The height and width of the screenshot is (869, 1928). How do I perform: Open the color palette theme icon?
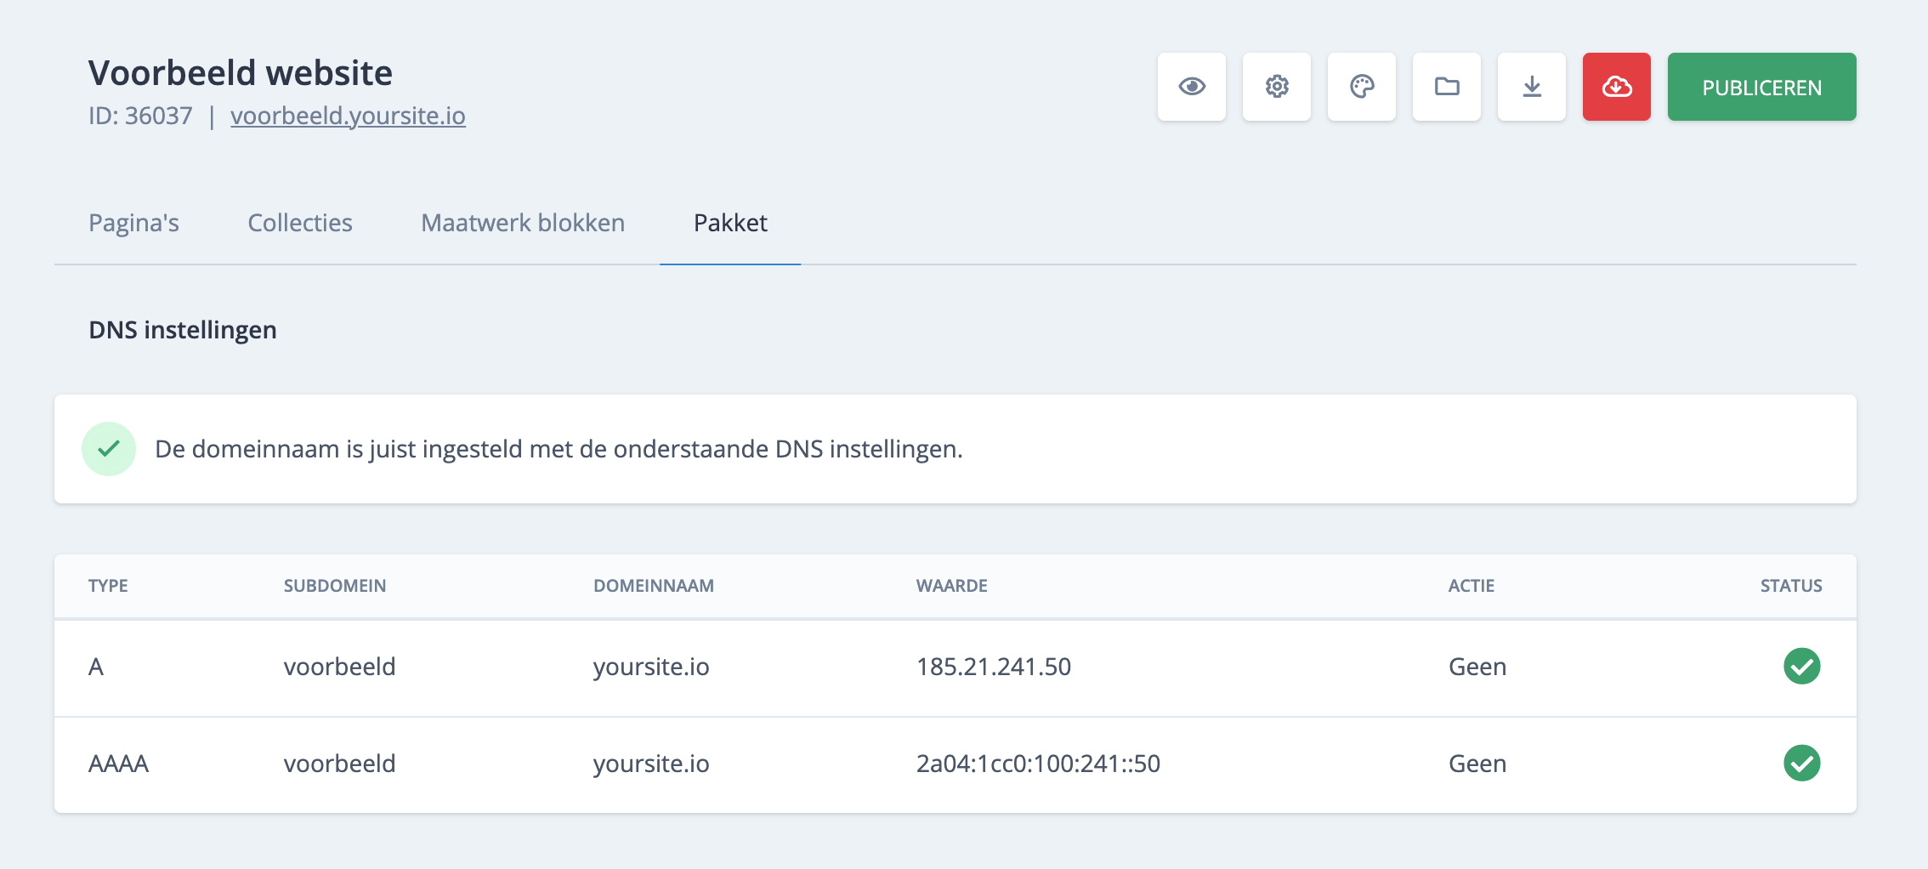(x=1361, y=87)
